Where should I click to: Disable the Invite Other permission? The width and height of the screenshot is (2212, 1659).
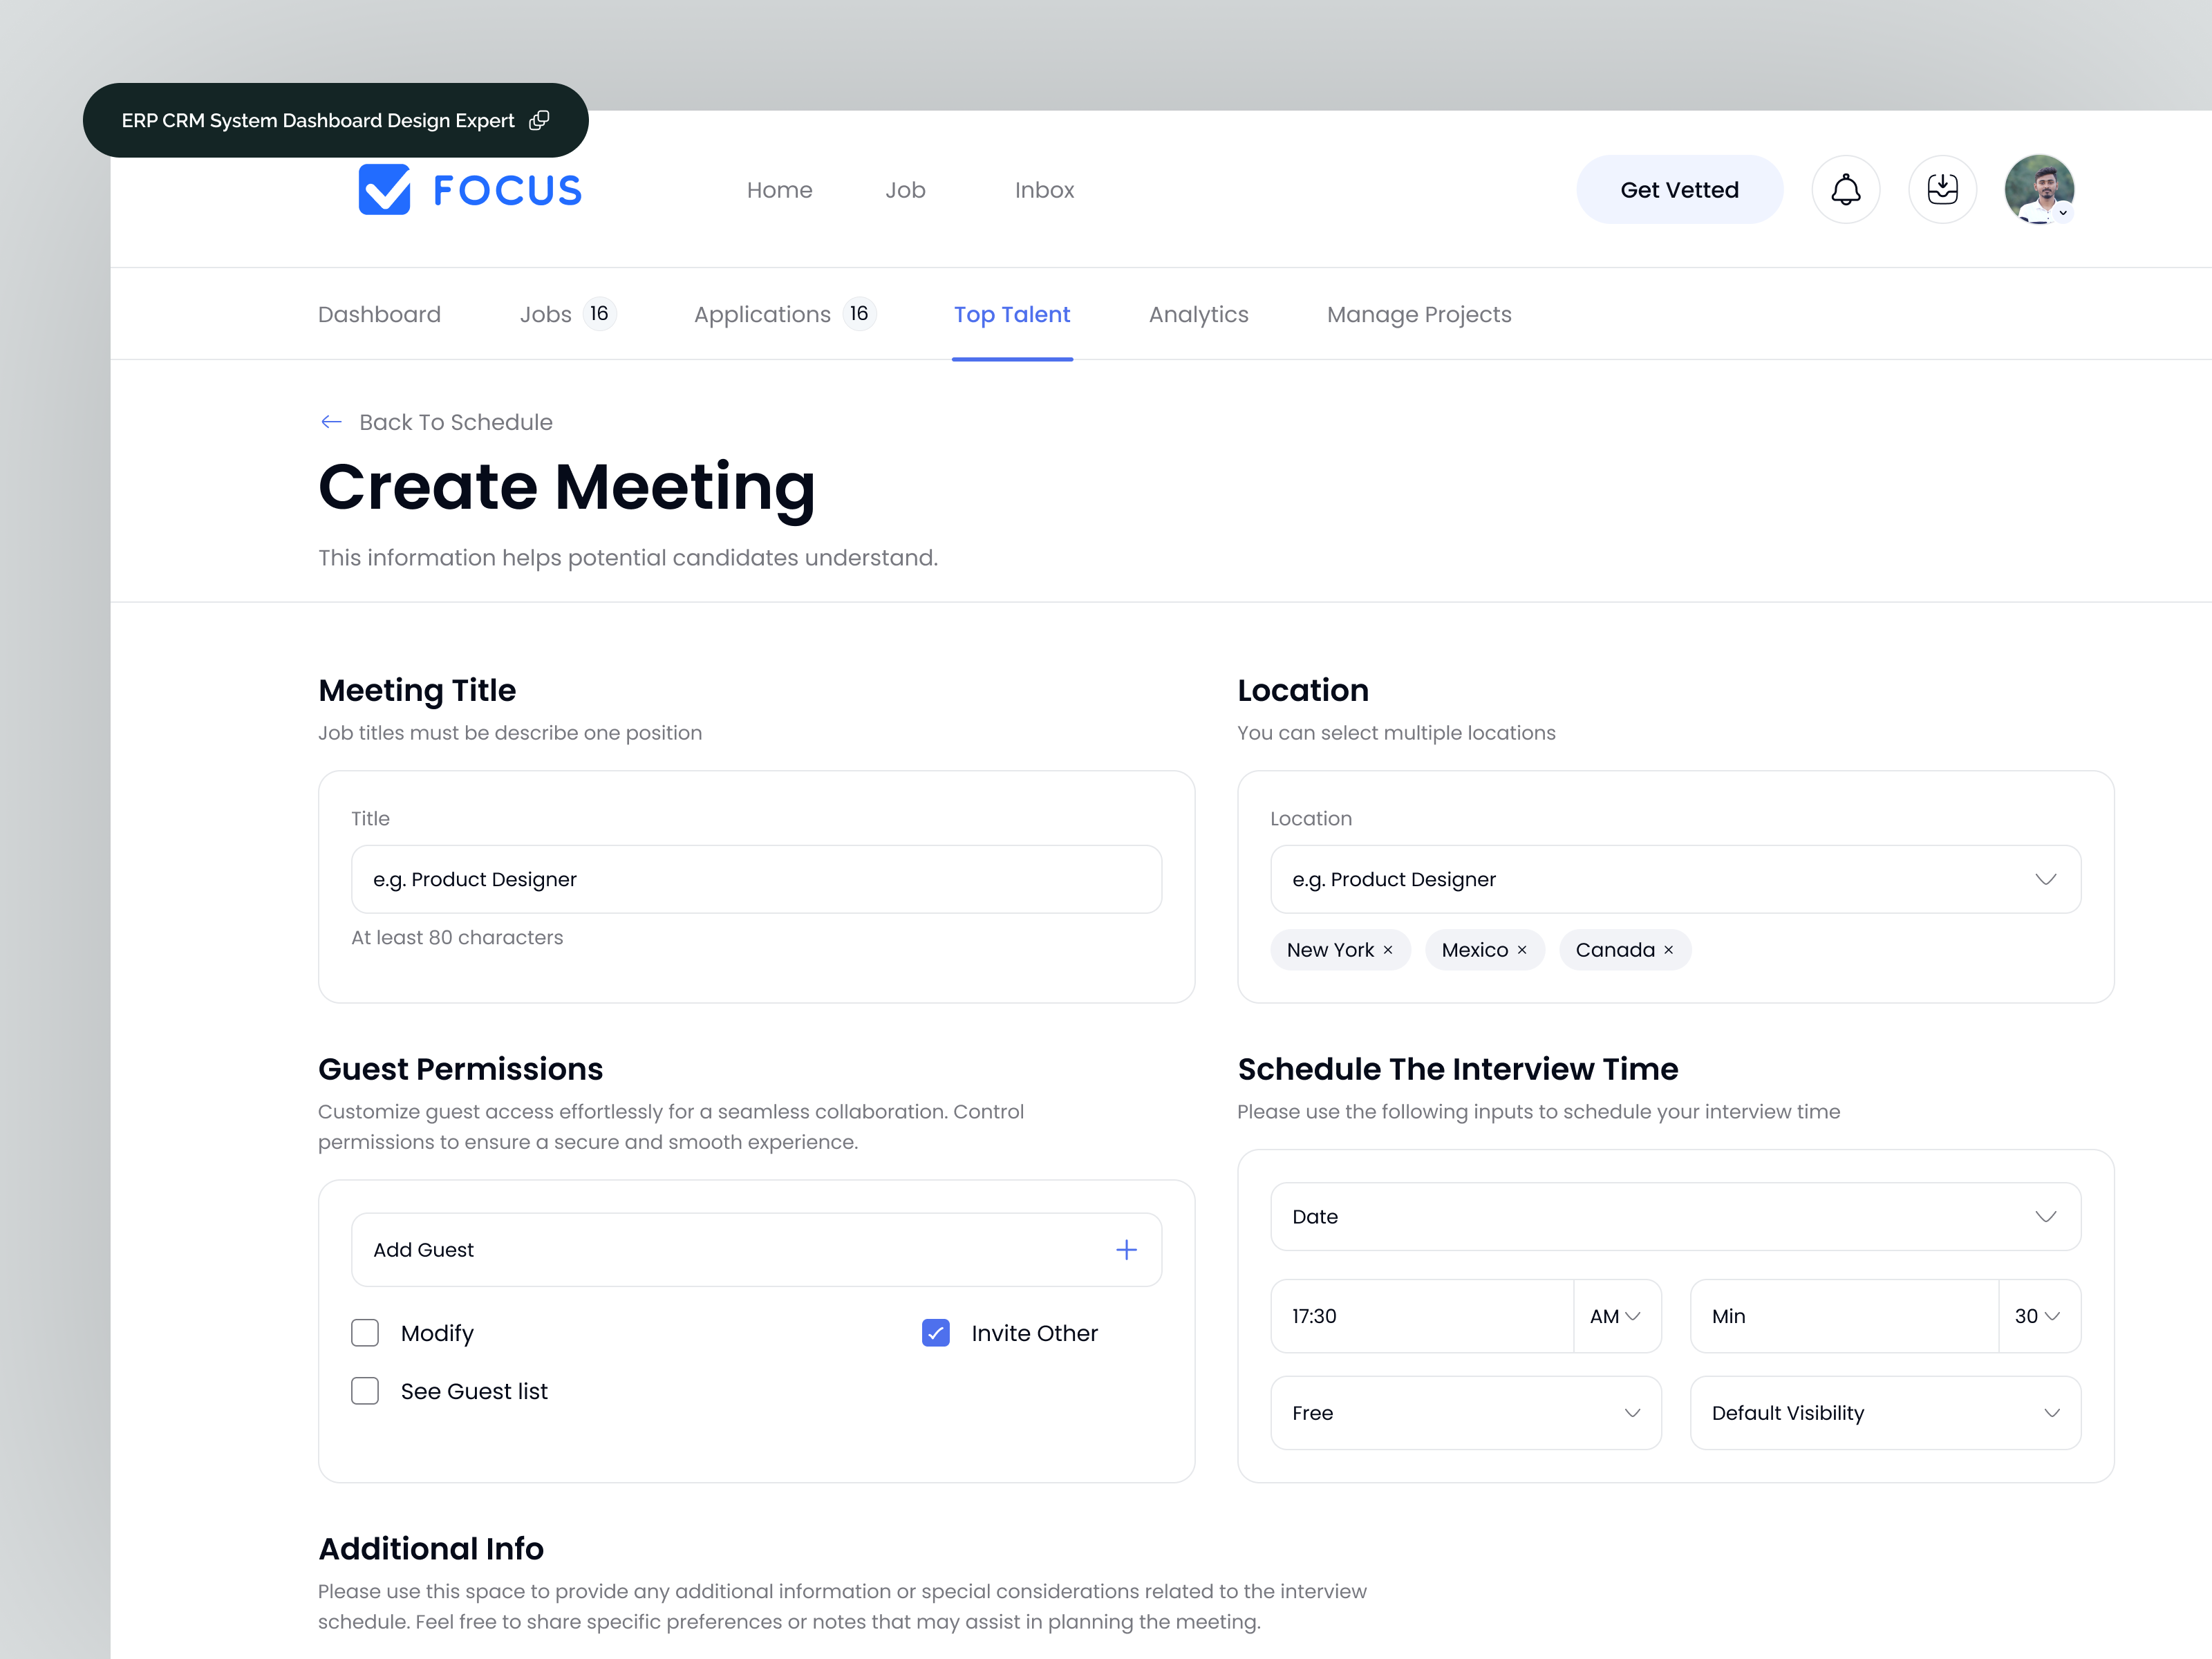tap(935, 1333)
